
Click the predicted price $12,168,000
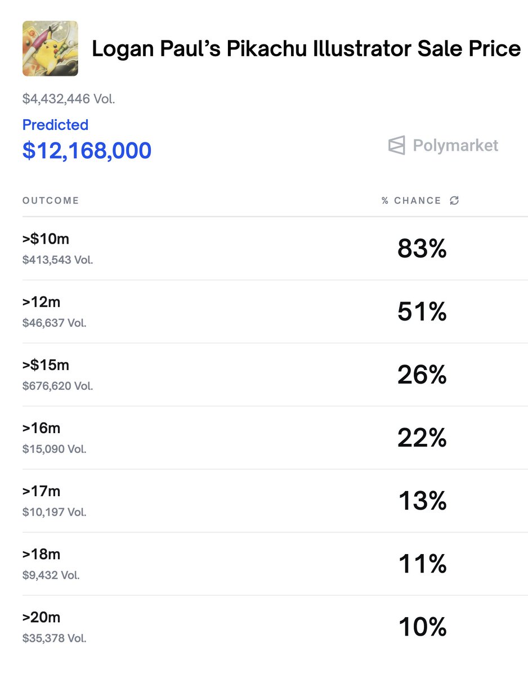click(x=87, y=151)
